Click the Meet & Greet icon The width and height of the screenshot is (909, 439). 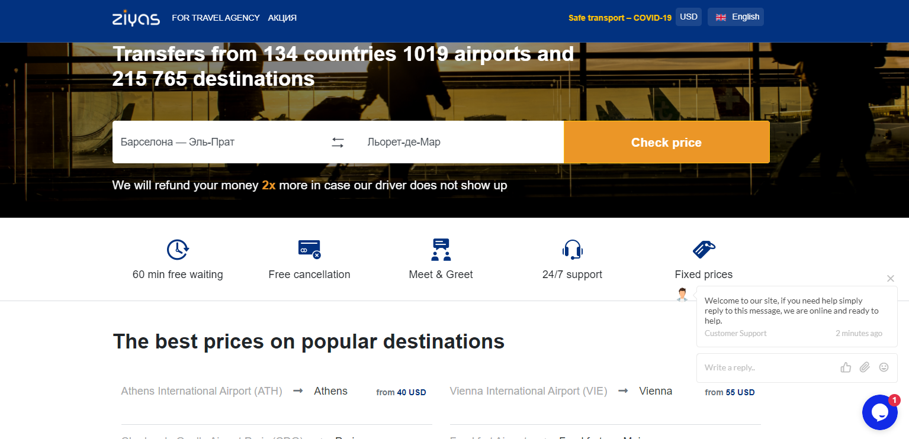441,250
